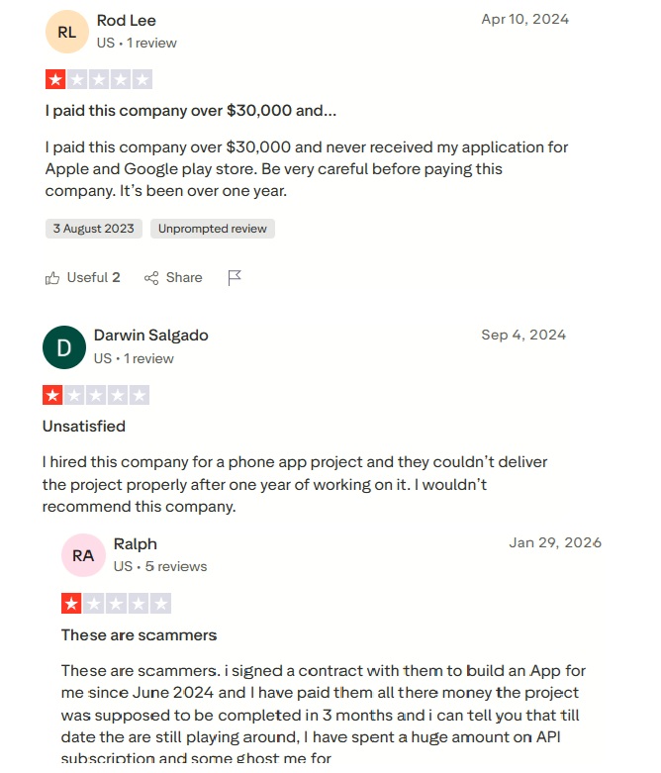Screen dimensions: 661x773
Task: Click the "Unprompted review" label
Action: [x=213, y=229]
